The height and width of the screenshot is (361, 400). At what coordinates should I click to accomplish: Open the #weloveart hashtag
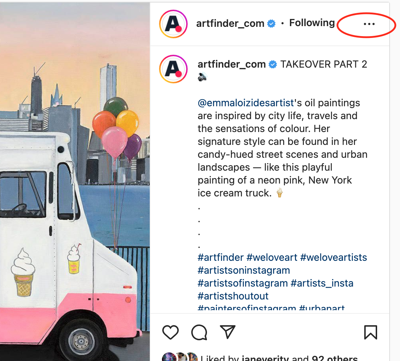pos(272,257)
